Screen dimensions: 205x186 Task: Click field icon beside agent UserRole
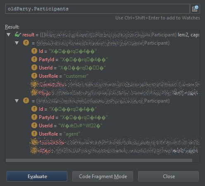point(34,134)
